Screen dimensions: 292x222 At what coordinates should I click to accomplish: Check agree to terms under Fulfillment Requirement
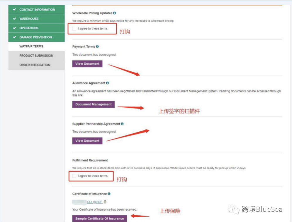tap(74, 176)
